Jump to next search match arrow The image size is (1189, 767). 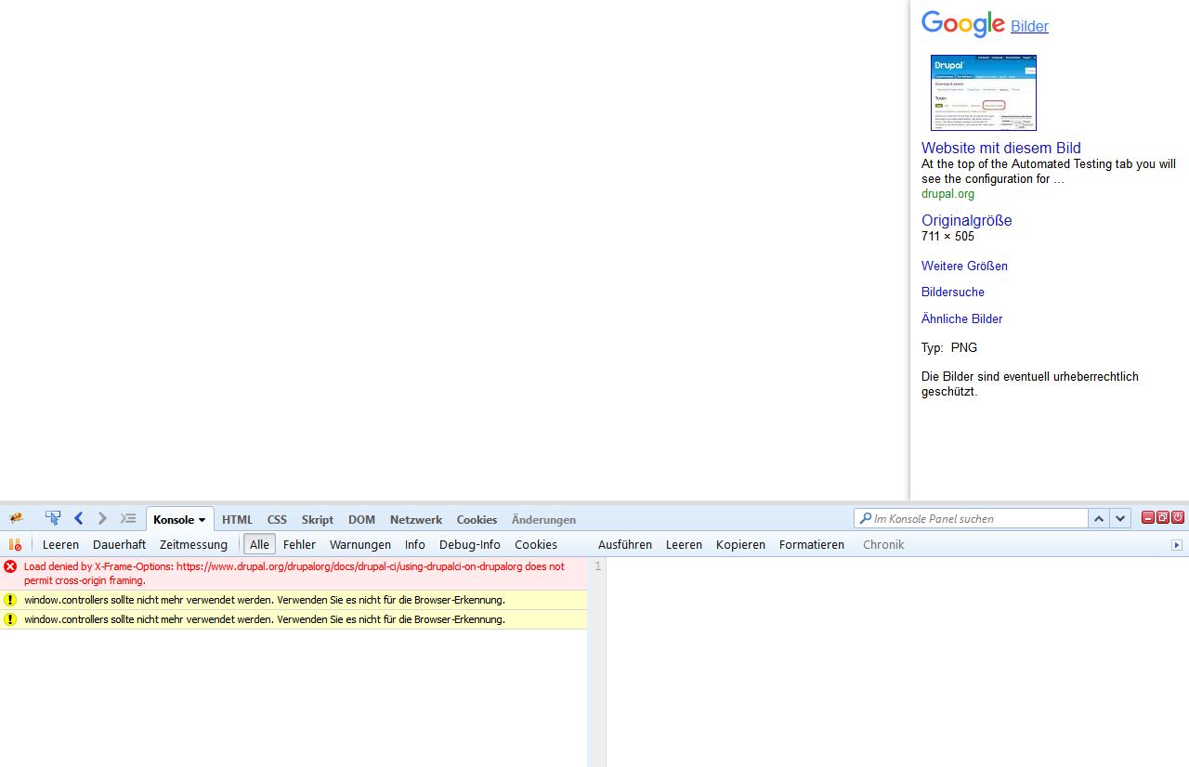point(1120,518)
